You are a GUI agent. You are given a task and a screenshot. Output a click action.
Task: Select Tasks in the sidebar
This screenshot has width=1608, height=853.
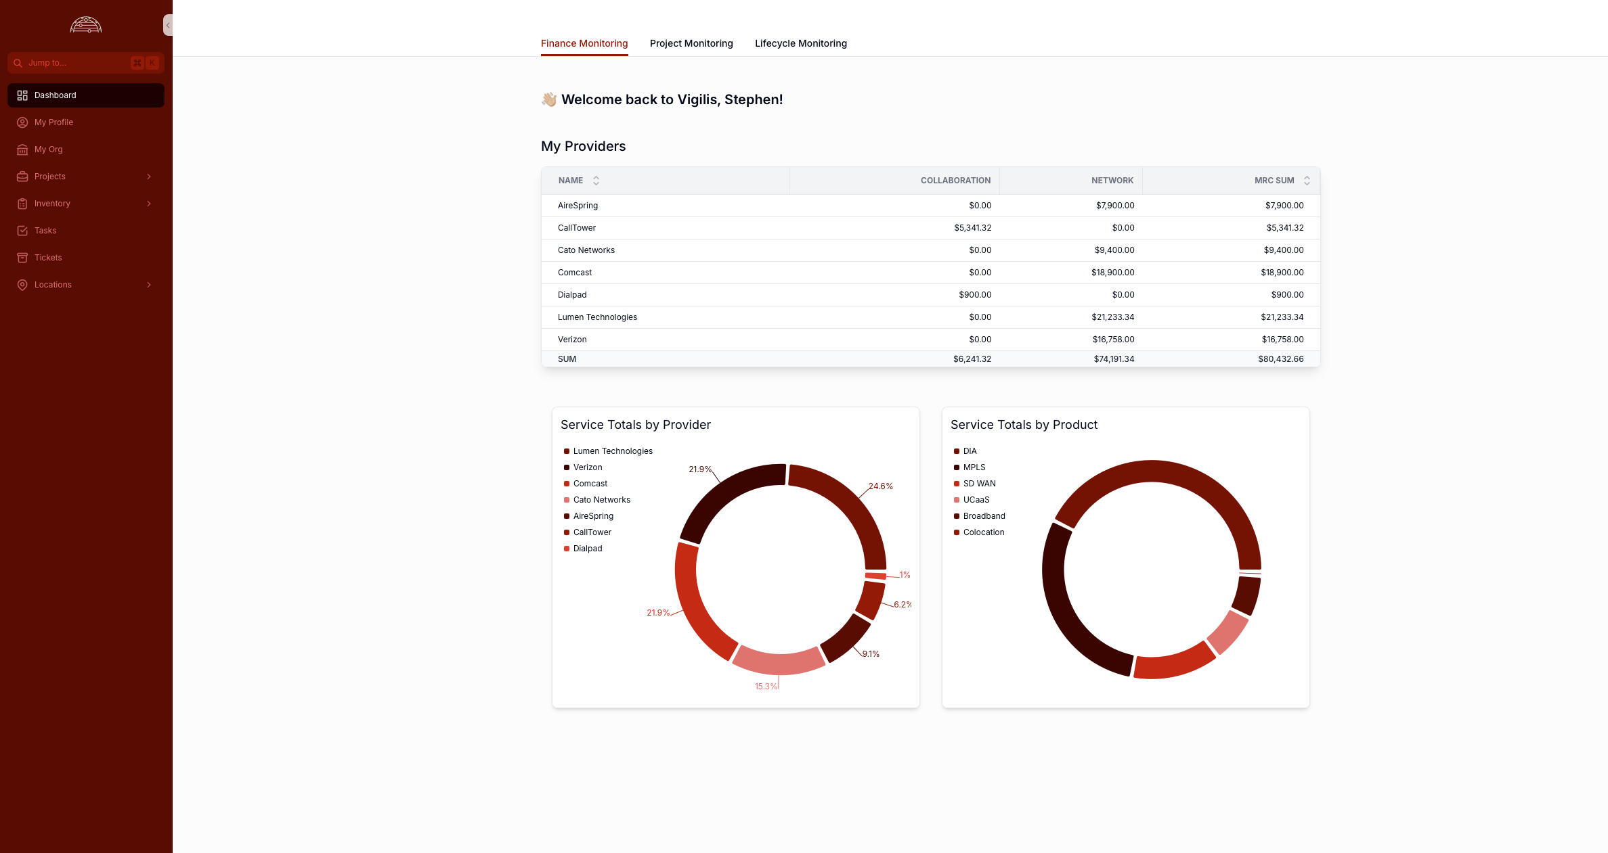[x=45, y=230]
